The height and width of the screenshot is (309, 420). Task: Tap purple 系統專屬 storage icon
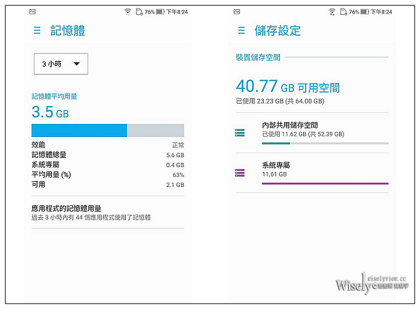point(240,173)
